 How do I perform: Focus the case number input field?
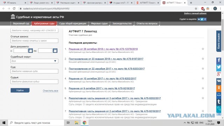(34, 30)
